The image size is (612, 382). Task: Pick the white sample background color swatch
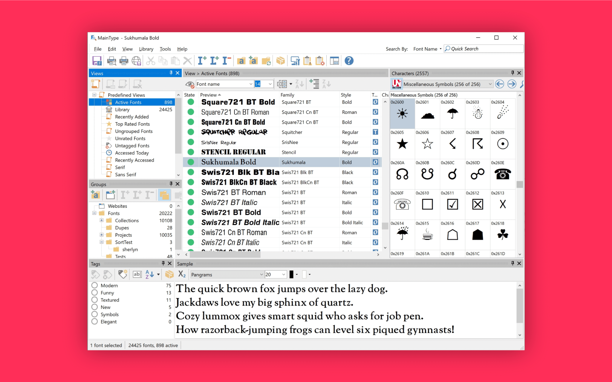(x=304, y=275)
